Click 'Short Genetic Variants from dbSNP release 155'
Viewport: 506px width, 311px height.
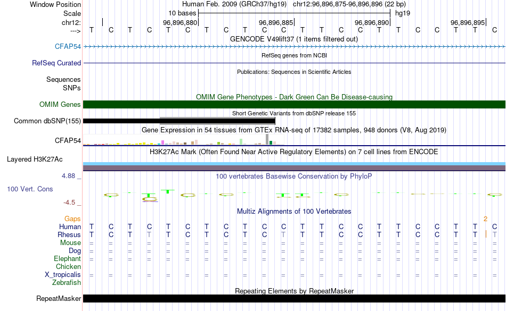[x=294, y=113]
